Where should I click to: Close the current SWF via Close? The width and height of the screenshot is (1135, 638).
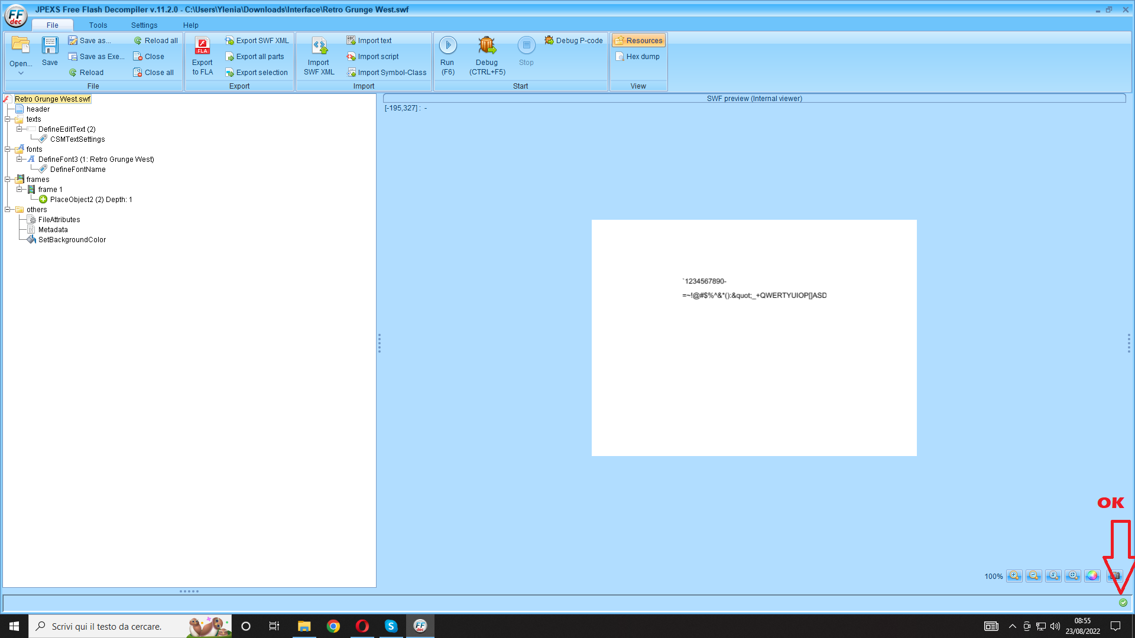click(149, 57)
